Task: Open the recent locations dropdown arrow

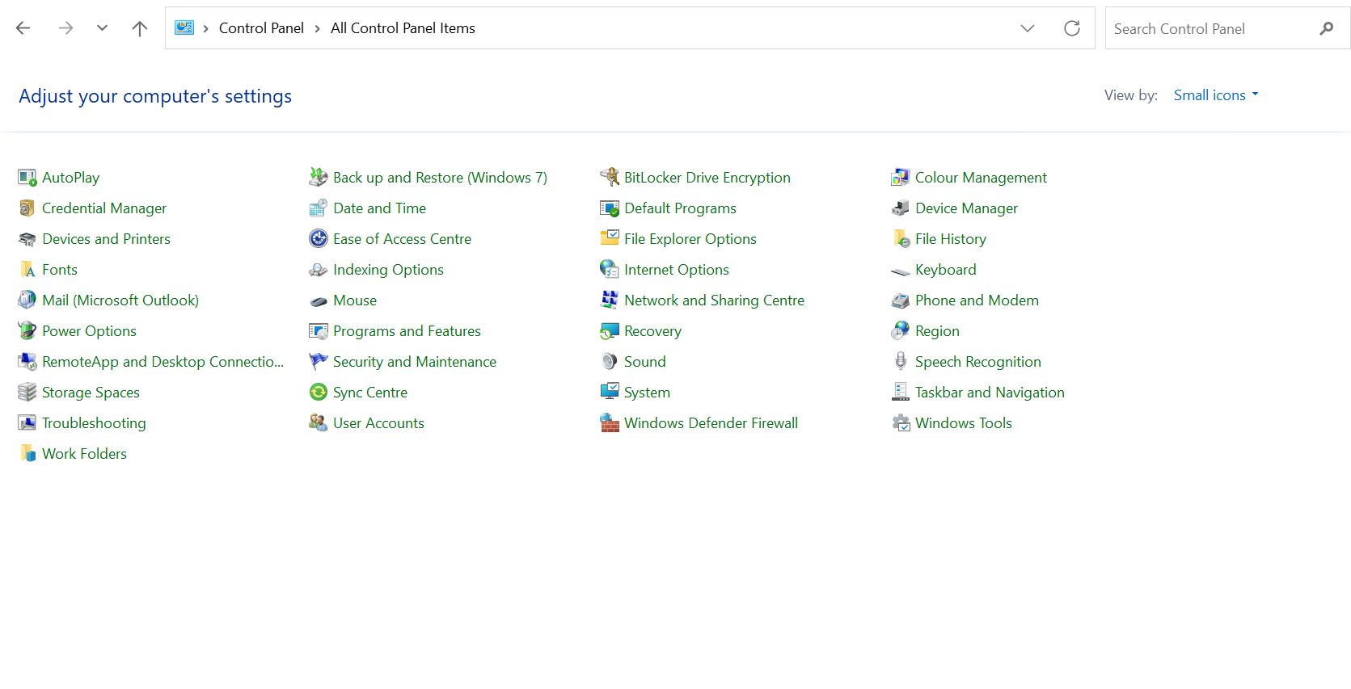Action: coord(102,28)
